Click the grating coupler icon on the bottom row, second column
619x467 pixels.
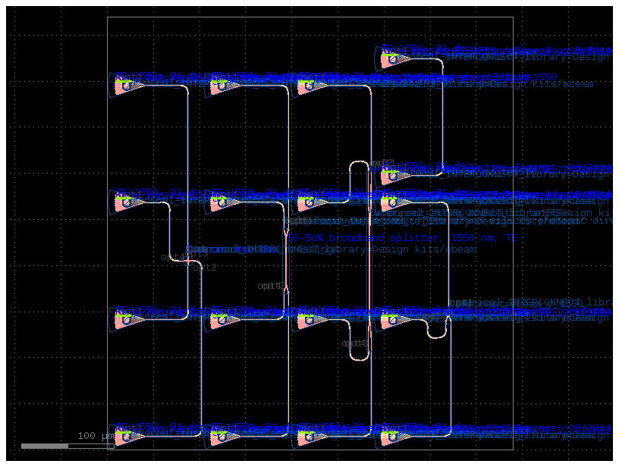point(220,437)
